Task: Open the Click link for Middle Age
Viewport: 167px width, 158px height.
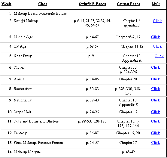Action: pyautogui.click(x=156, y=37)
